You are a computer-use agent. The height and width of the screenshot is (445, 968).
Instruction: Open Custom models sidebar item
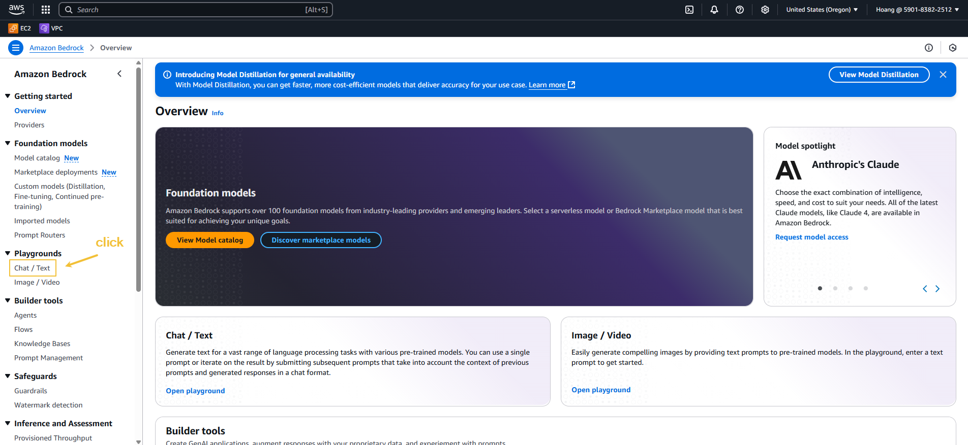tap(59, 196)
